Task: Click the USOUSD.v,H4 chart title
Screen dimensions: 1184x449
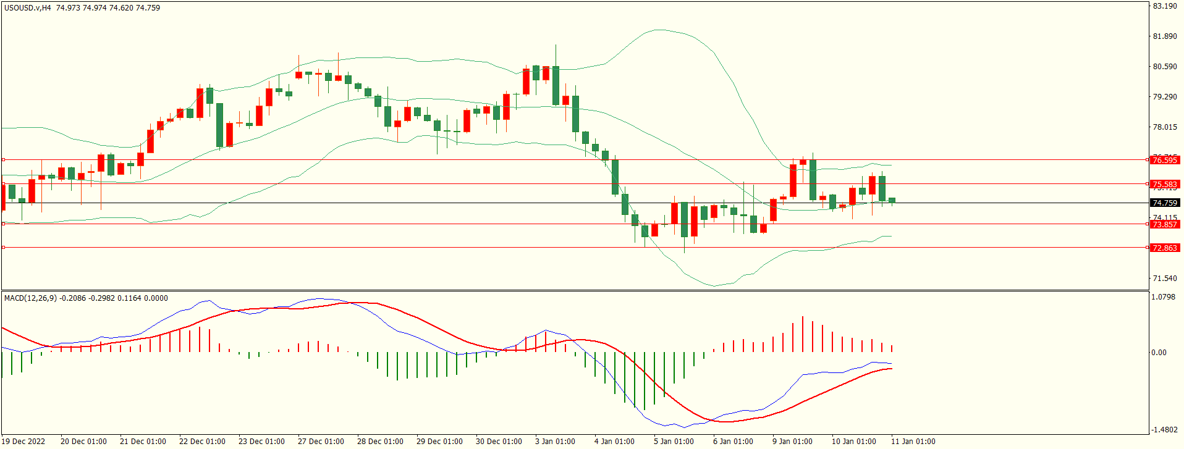Action: tap(28, 8)
